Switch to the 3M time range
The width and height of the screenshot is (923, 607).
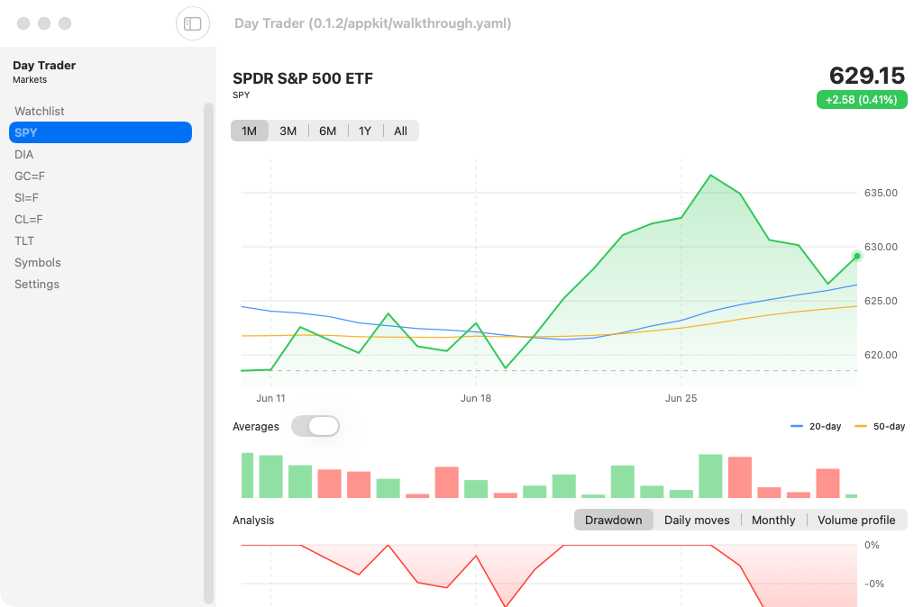tap(288, 131)
